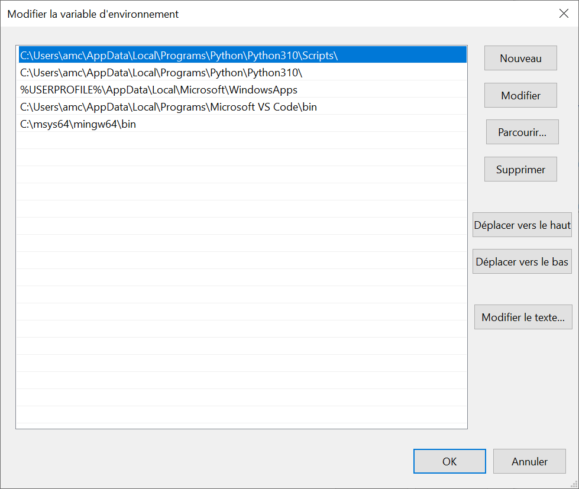Select the path ending in Python310\
Viewport: 579px width, 489px height.
pyautogui.click(x=161, y=73)
